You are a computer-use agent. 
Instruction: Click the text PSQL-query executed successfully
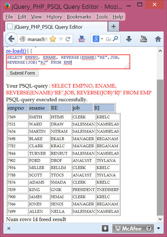(x=47, y=100)
